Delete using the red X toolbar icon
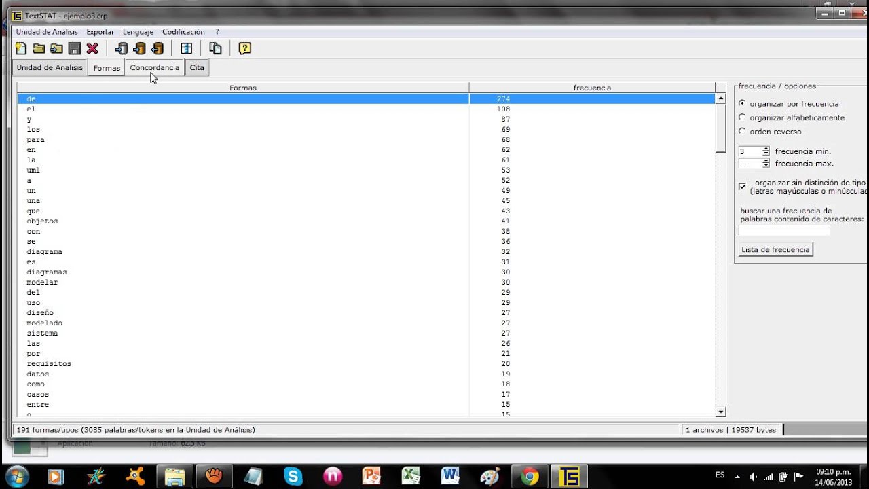Screen dimensions: 869x489 (92, 48)
